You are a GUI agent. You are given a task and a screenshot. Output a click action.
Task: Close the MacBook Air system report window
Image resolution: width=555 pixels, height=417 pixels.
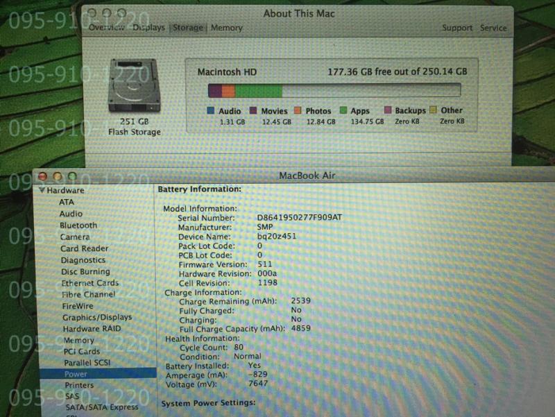(43, 176)
